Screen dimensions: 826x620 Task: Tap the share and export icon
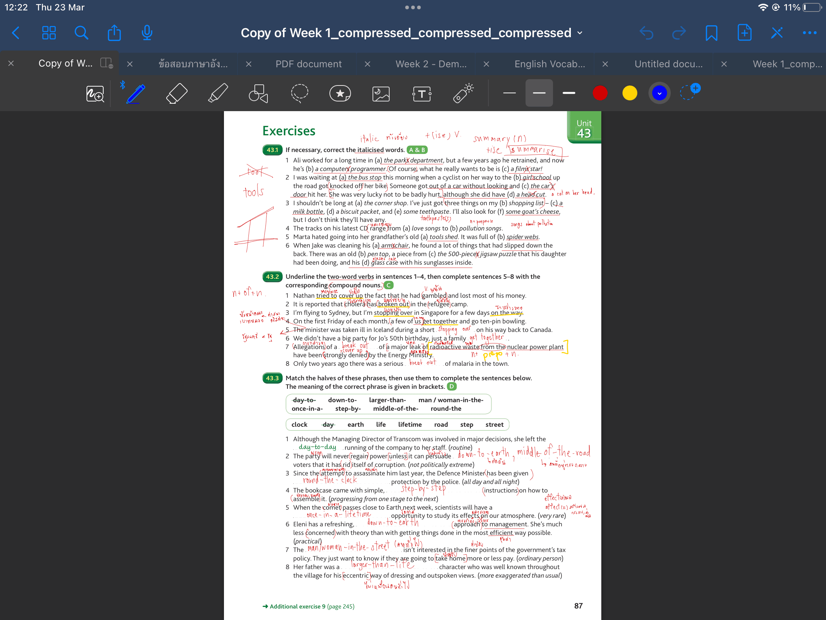[x=114, y=32]
